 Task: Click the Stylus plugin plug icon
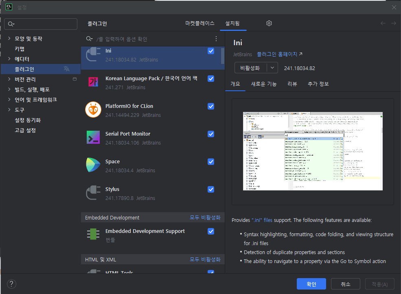point(93,193)
